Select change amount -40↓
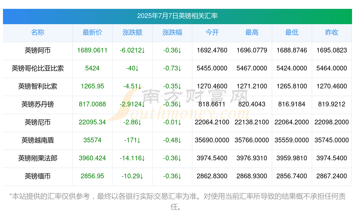This screenshot has height=216, width=355. (132, 68)
